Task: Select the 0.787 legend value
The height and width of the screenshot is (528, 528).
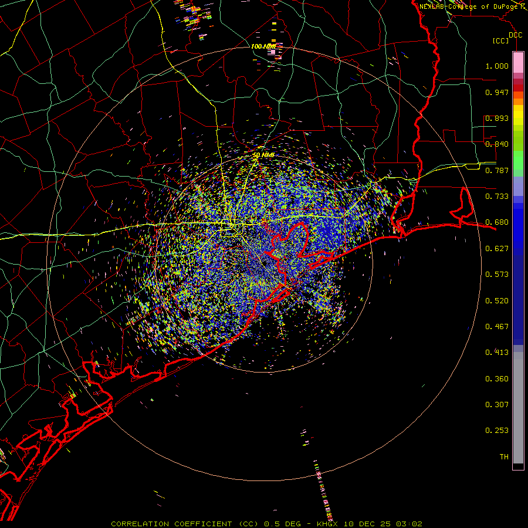Action: pyautogui.click(x=497, y=170)
